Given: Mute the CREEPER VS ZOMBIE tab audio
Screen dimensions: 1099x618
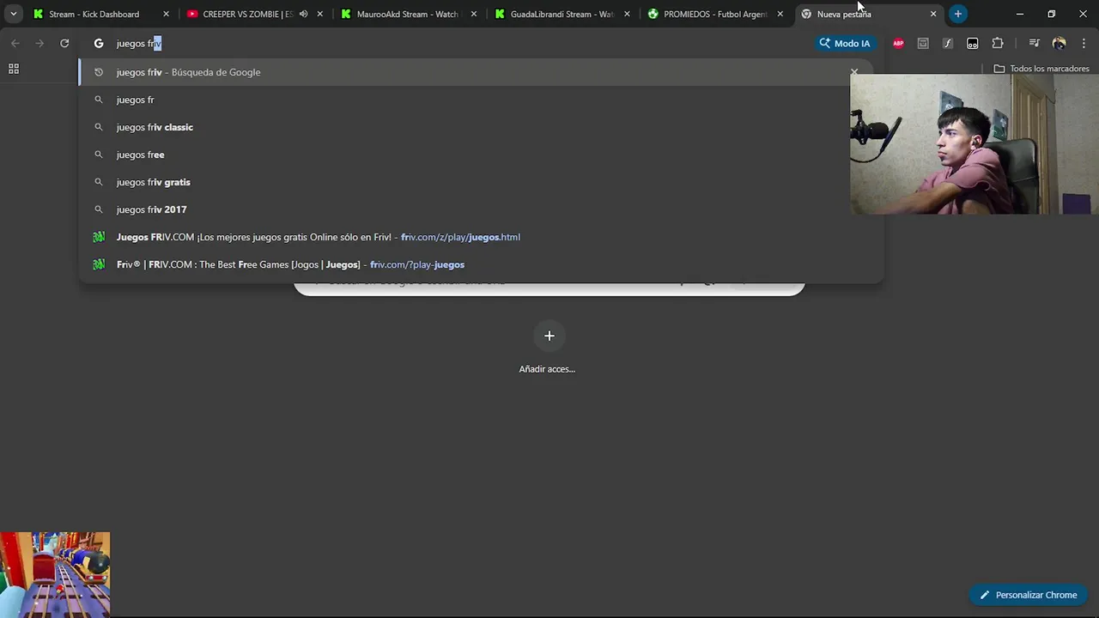Looking at the screenshot, I should [x=303, y=14].
